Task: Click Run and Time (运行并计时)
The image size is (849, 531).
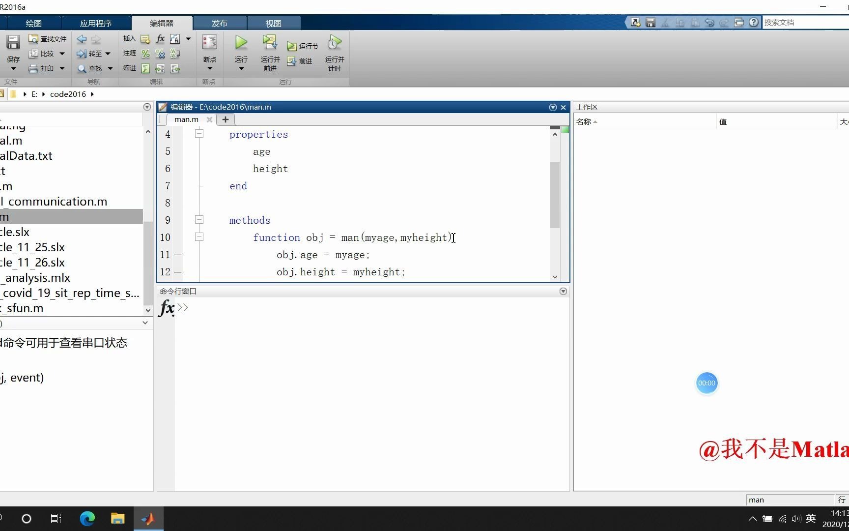Action: pos(335,53)
